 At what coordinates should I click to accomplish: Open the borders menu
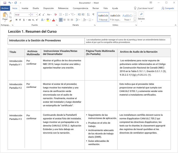point(91,20)
